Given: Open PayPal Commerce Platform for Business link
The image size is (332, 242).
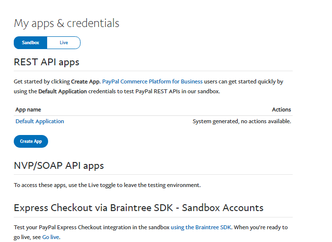Looking at the screenshot, I should pyautogui.click(x=152, y=81).
